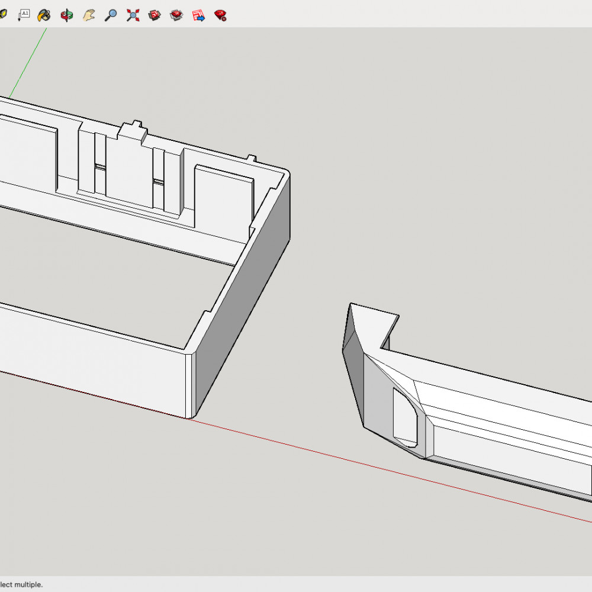
Task: Activate the Paint Bucket tool
Action: point(43,15)
